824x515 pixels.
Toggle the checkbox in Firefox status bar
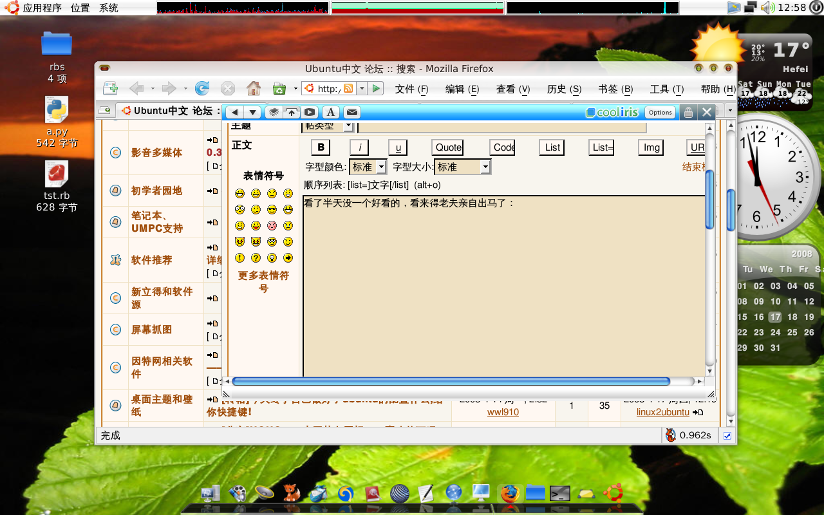pos(727,436)
